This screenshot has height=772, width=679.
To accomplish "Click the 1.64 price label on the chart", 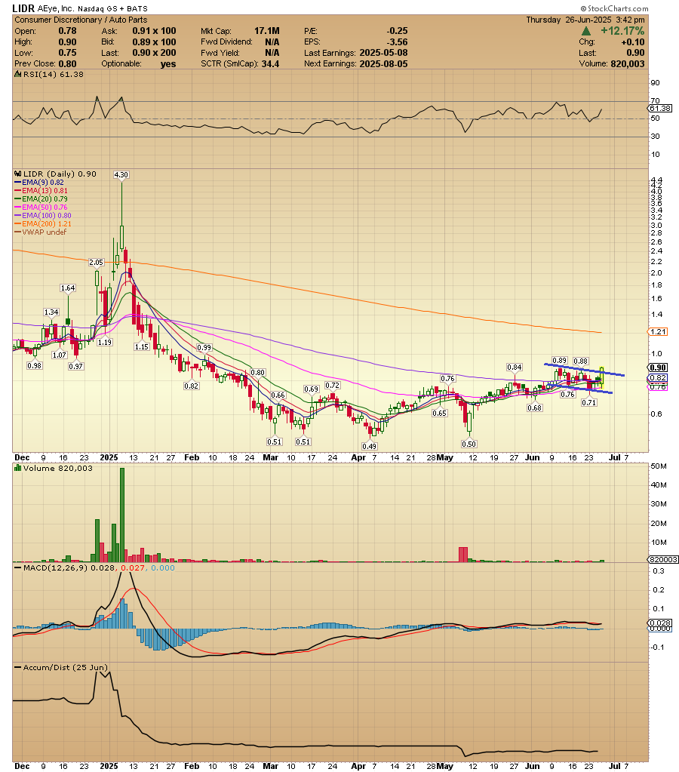I will point(68,288).
